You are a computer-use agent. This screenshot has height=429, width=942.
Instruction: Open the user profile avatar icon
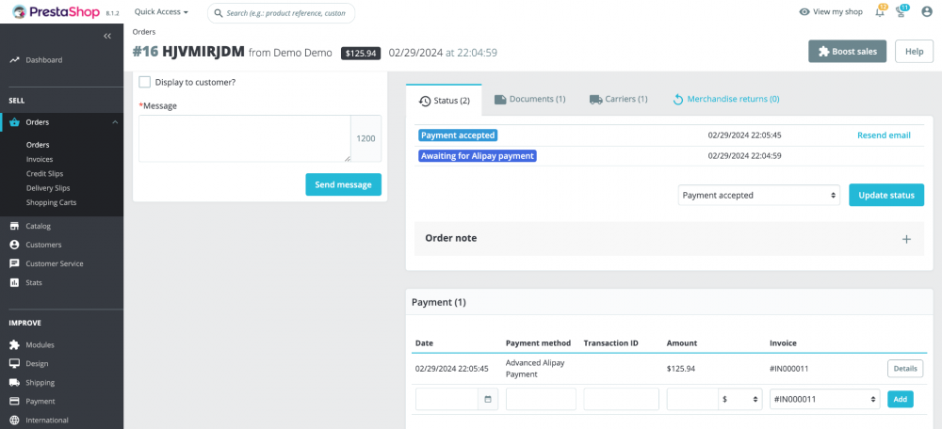[x=927, y=11]
